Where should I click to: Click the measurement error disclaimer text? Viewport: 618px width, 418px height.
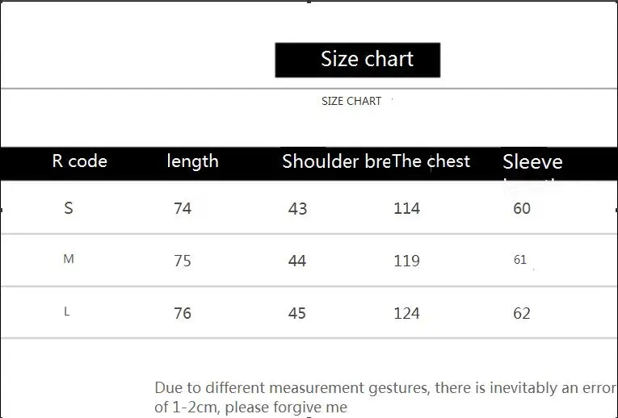point(385,397)
